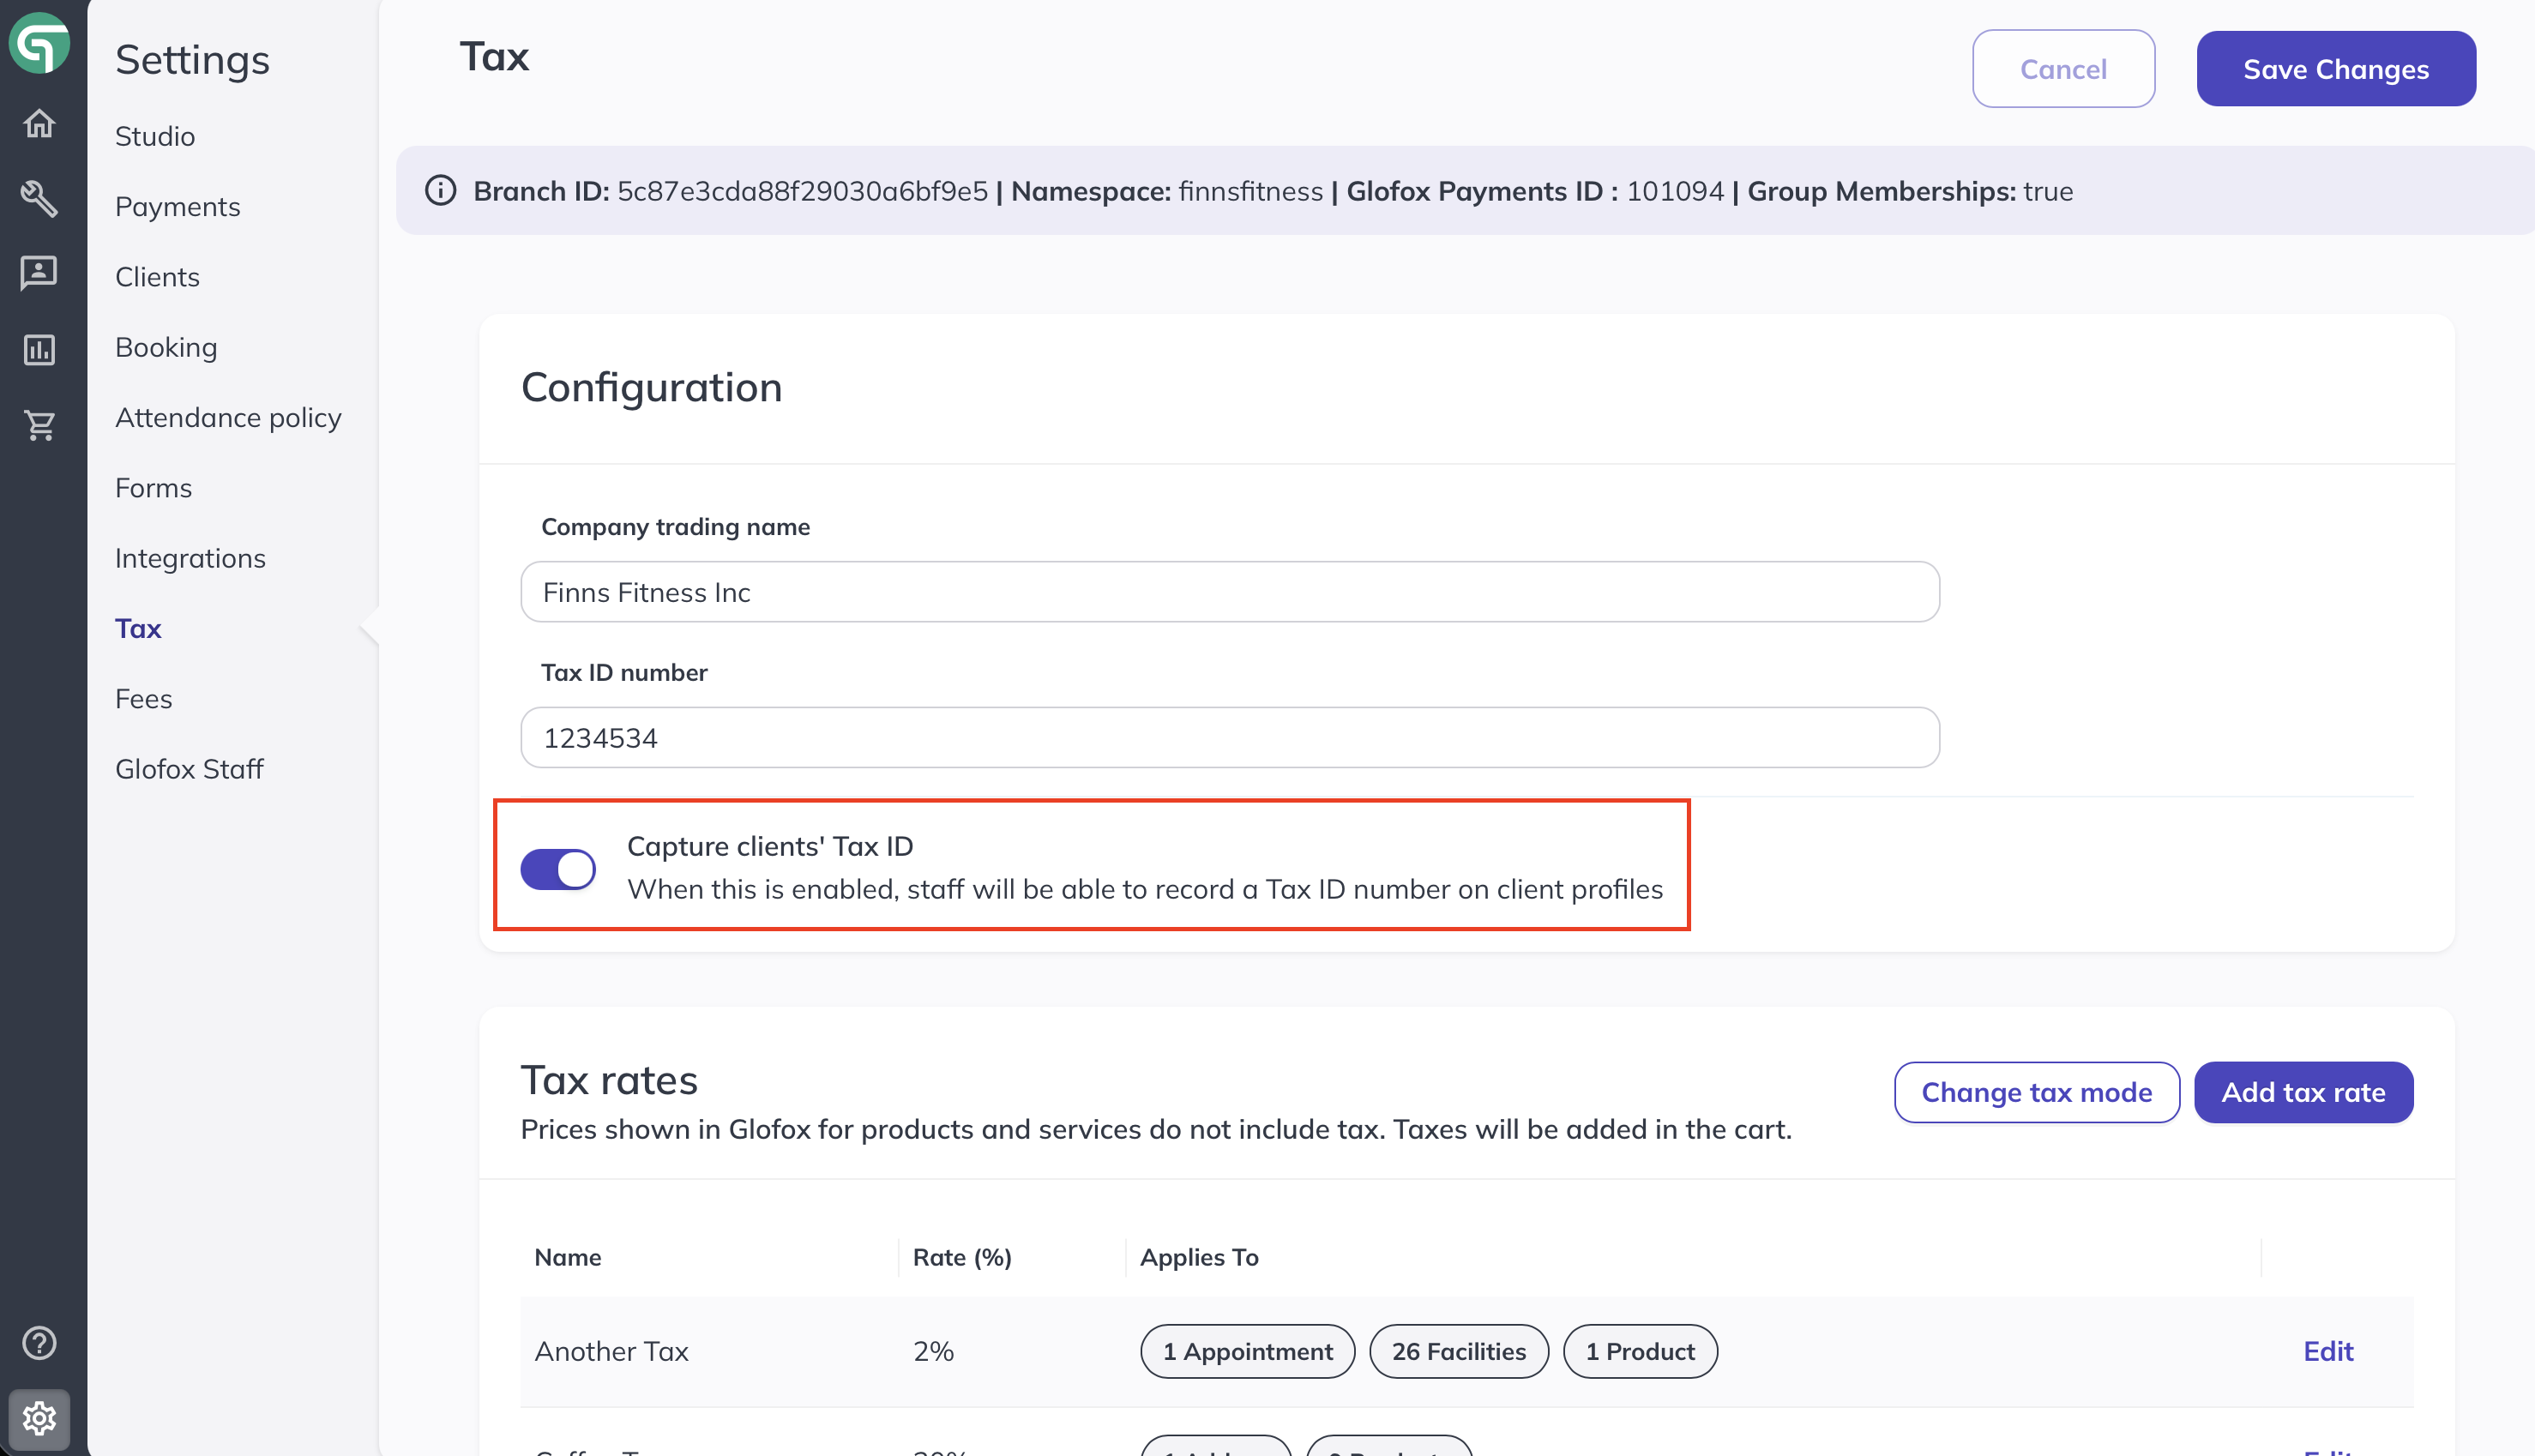
Task: Click Change tax mode
Action: click(2036, 1092)
